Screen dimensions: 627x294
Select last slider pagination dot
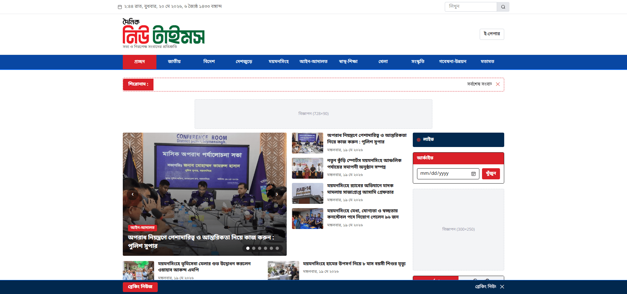277,248
